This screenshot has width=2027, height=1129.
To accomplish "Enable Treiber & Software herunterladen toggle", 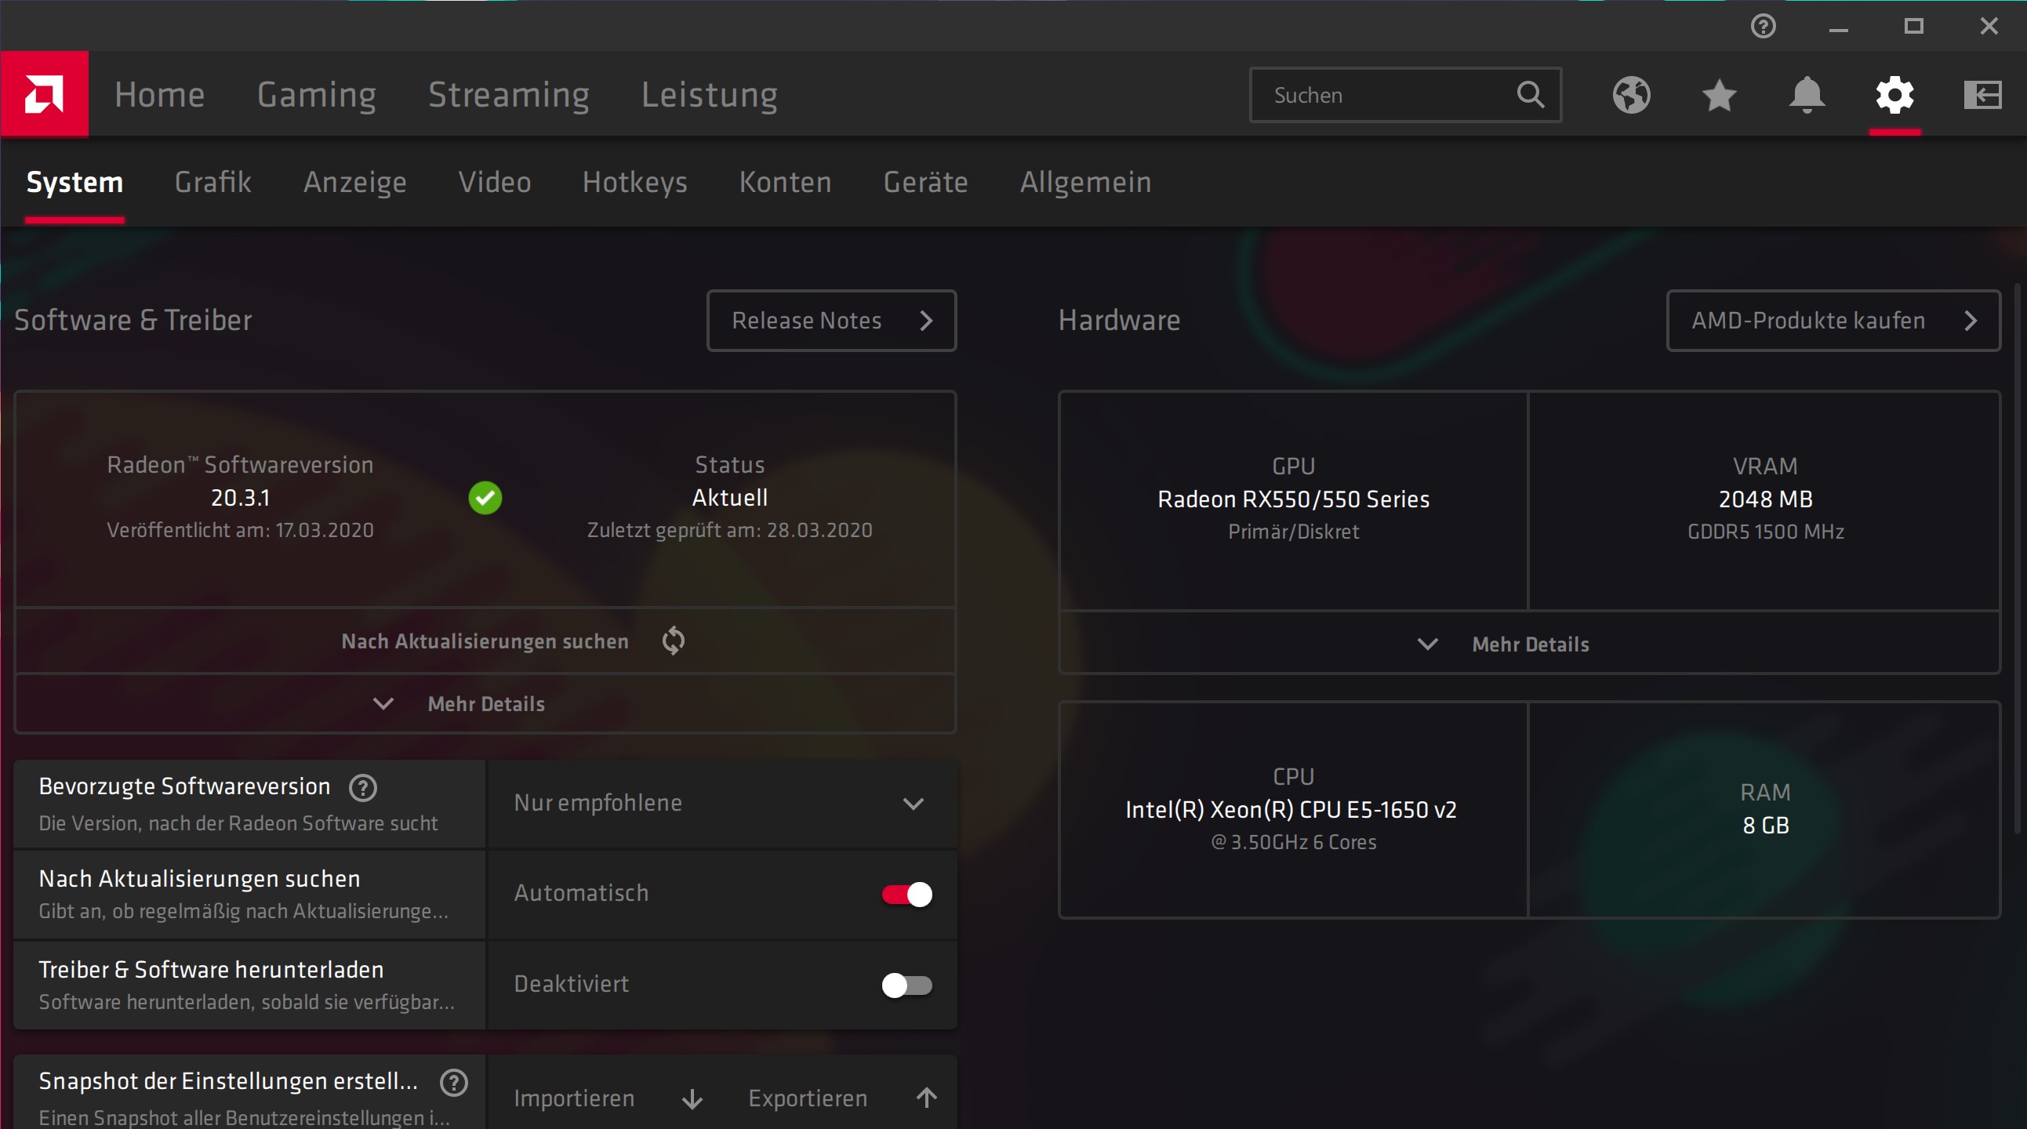I will point(906,985).
